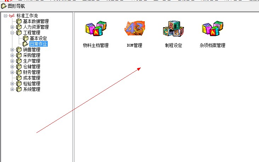The image size is (259, 162).
Task: Select 财务管理 in the tree
Action: coord(31,72)
